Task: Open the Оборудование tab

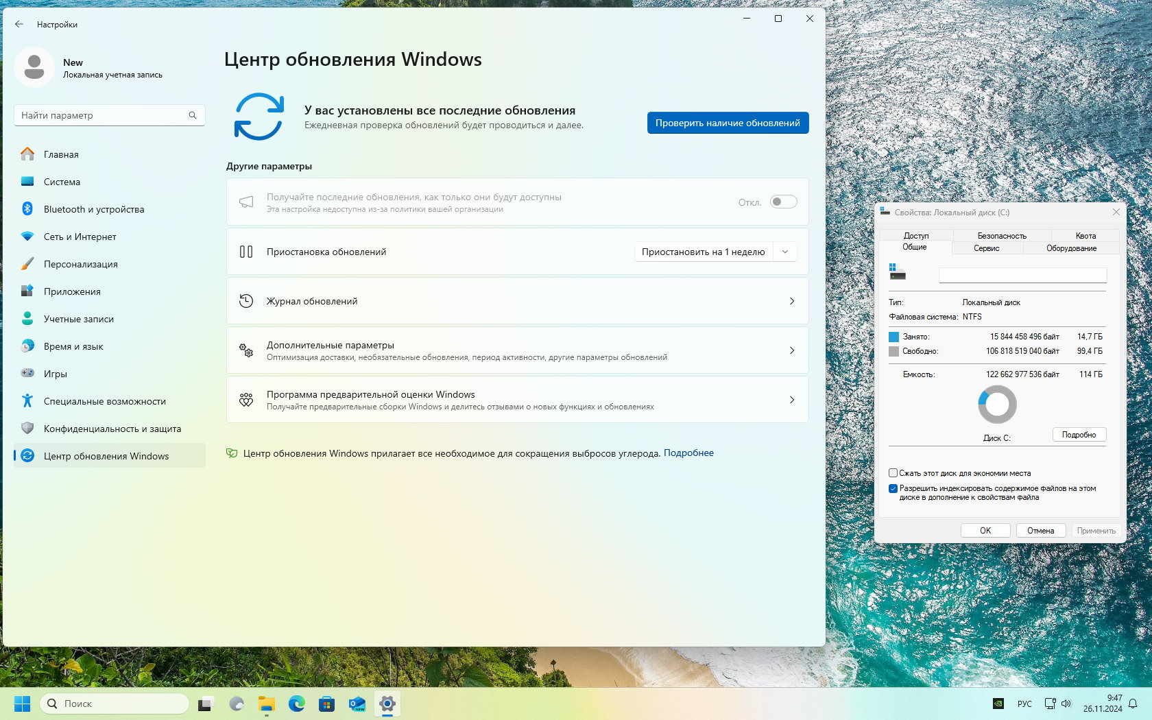Action: click(1071, 248)
